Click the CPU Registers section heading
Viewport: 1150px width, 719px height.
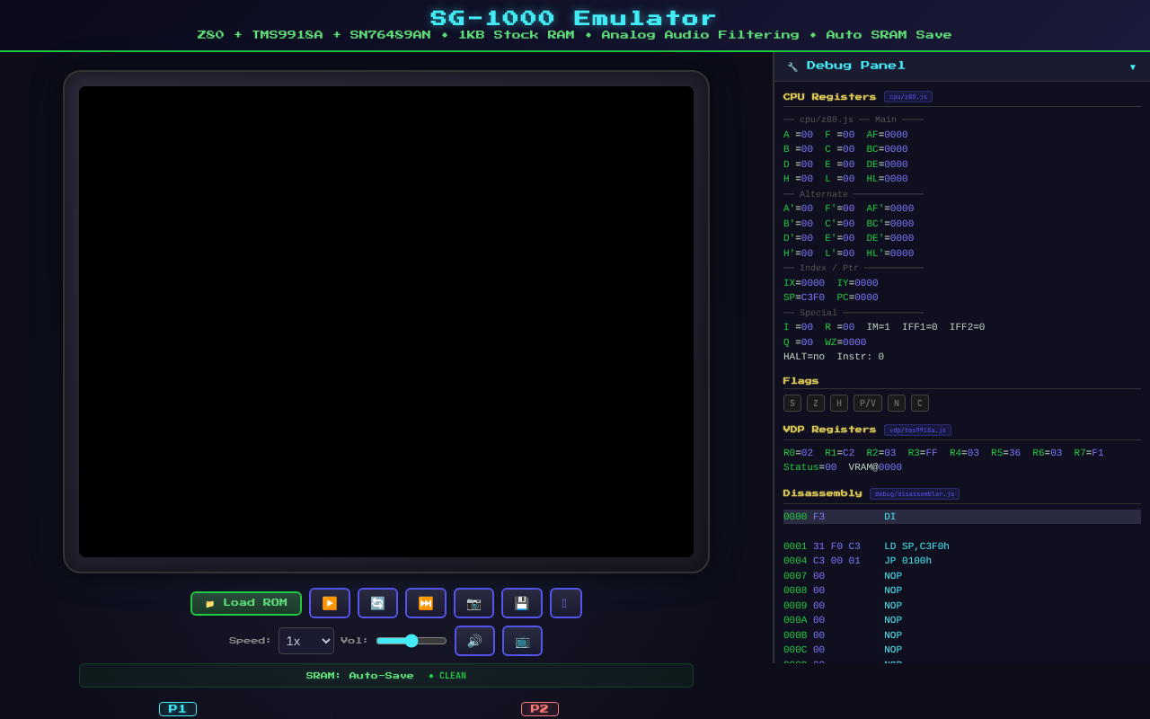(x=829, y=97)
